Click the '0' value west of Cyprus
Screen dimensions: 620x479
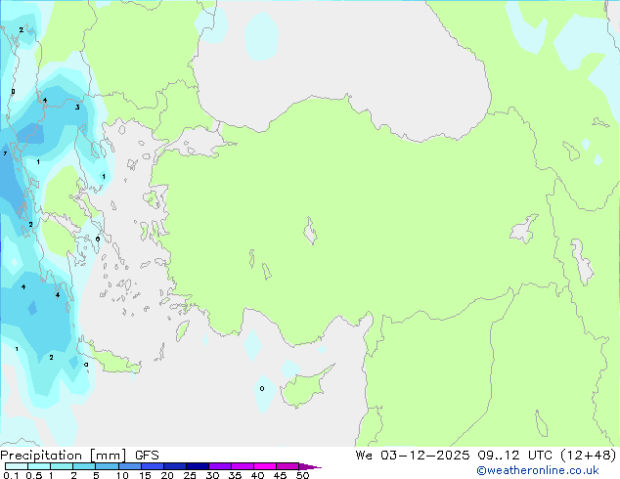pyautogui.click(x=262, y=388)
